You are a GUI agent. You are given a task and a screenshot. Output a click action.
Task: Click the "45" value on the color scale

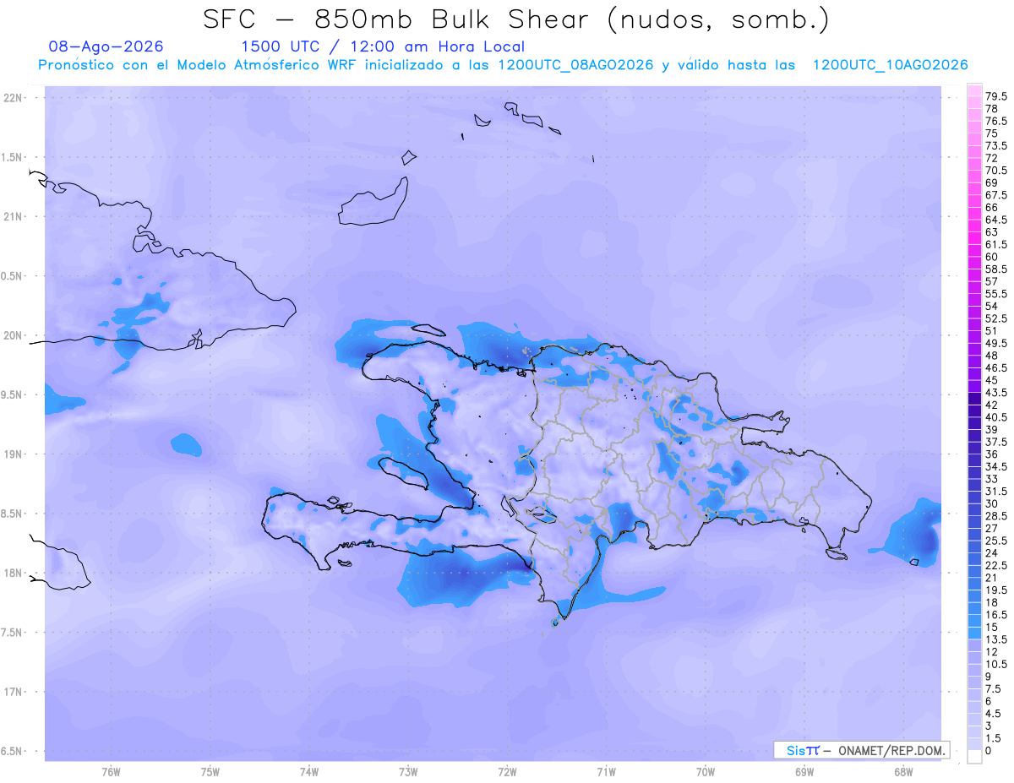pyautogui.click(x=992, y=380)
